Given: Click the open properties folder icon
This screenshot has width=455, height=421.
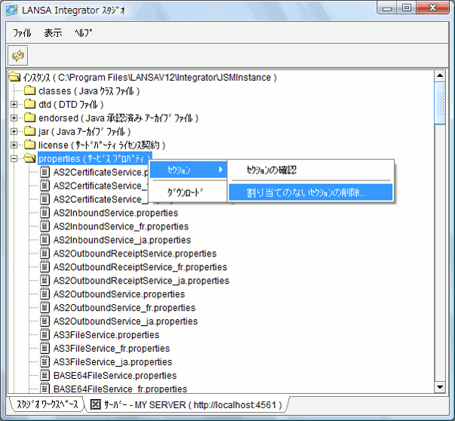Looking at the screenshot, I should point(30,158).
